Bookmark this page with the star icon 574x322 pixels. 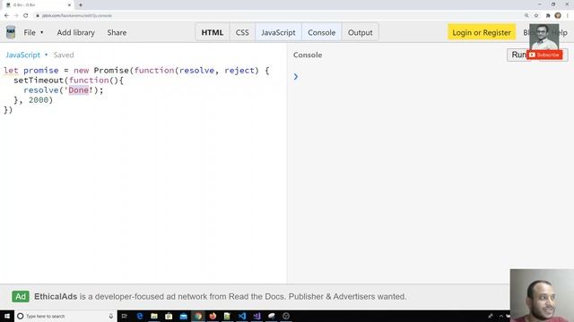click(536, 16)
